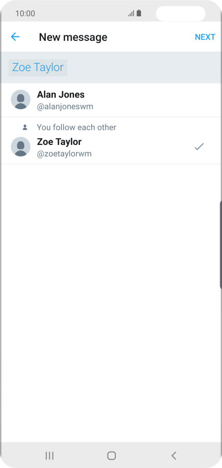Viewport: 222px width, 468px height.
Task: Tap NEXT to continue
Action: pos(205,37)
